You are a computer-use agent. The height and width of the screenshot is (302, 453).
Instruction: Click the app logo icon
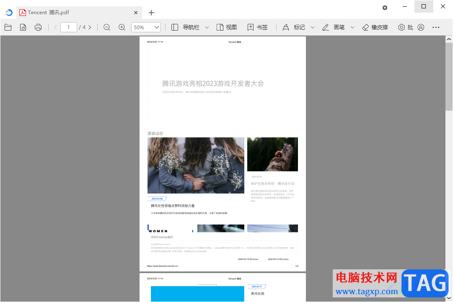[x=9, y=13]
